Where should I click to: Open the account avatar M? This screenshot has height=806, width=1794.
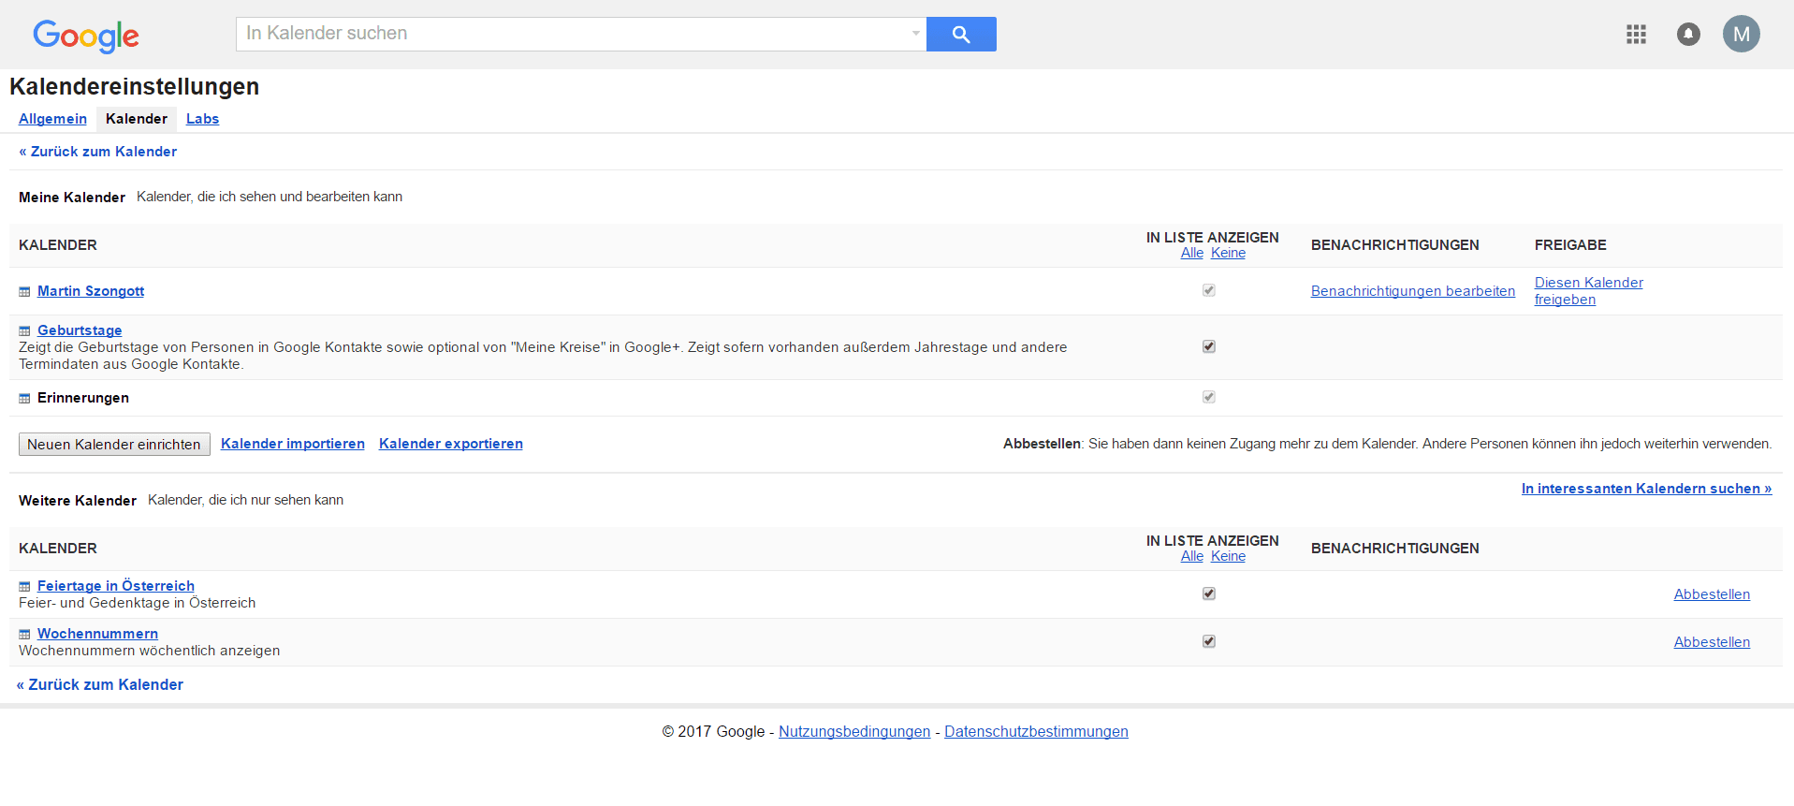[1741, 35]
